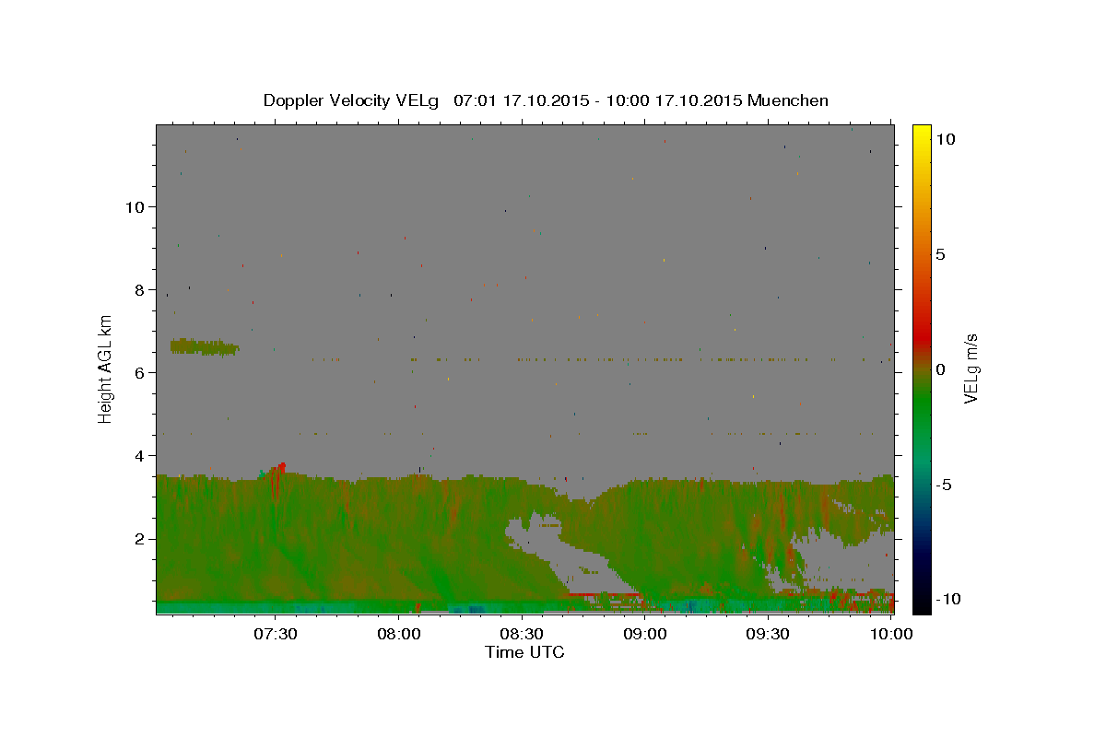Click the 'Muenchen' station name in title
Image resolution: width=1106 pixels, height=737 pixels.
(x=788, y=100)
